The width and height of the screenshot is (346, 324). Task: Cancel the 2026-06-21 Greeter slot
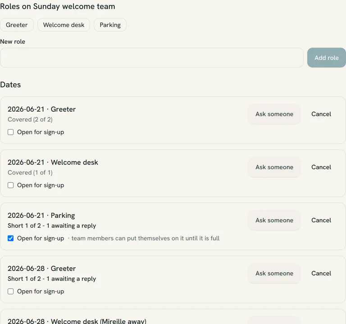[x=321, y=114]
